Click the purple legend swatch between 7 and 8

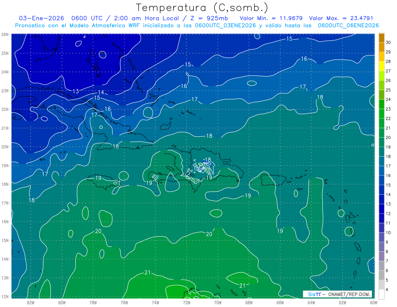click(x=381, y=256)
